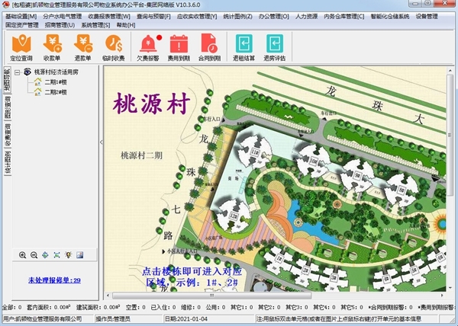
Task: Open the 系统管理[S] menu
Action: tap(96, 25)
